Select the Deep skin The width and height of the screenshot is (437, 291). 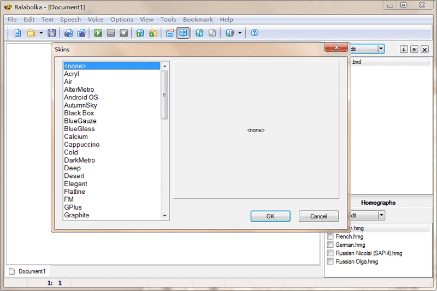(x=112, y=168)
